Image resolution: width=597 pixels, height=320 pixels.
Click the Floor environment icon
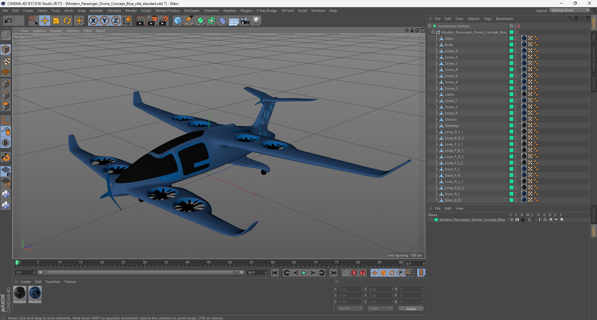tap(234, 21)
